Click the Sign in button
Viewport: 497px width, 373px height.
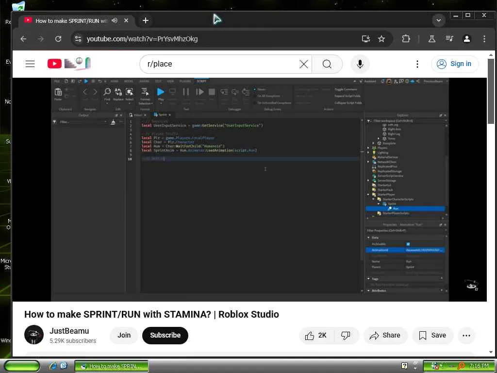click(x=454, y=64)
